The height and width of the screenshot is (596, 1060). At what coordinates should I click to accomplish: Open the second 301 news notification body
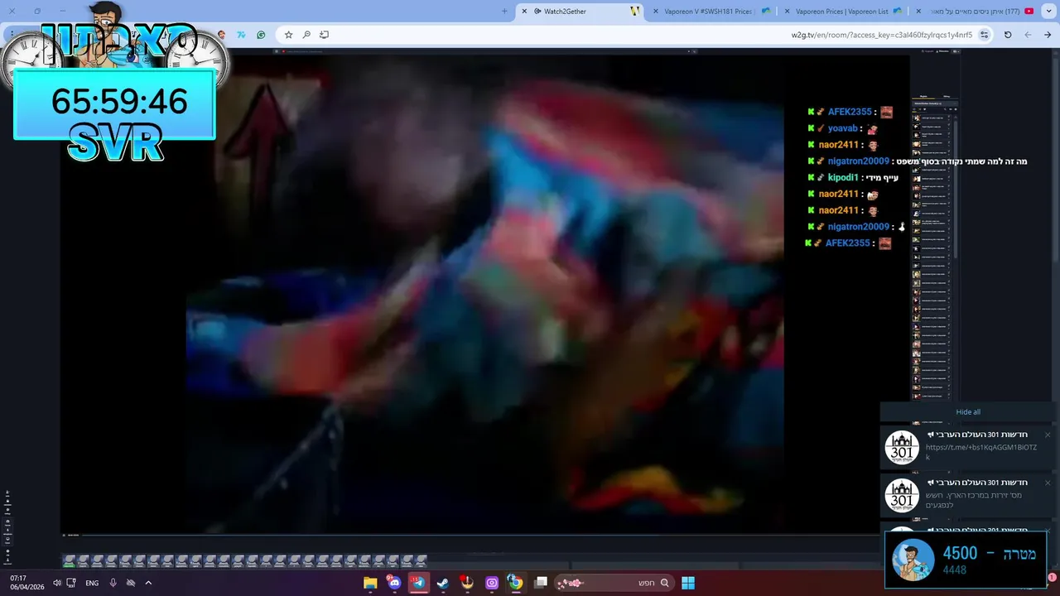tap(970, 496)
